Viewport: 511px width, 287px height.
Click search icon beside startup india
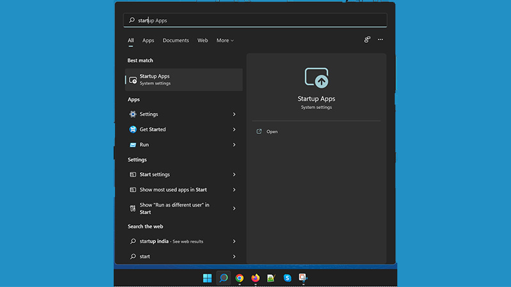tap(133, 242)
